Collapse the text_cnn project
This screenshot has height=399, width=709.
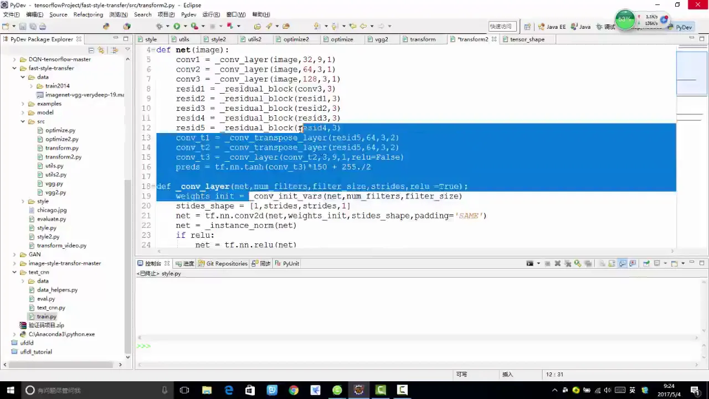point(14,272)
